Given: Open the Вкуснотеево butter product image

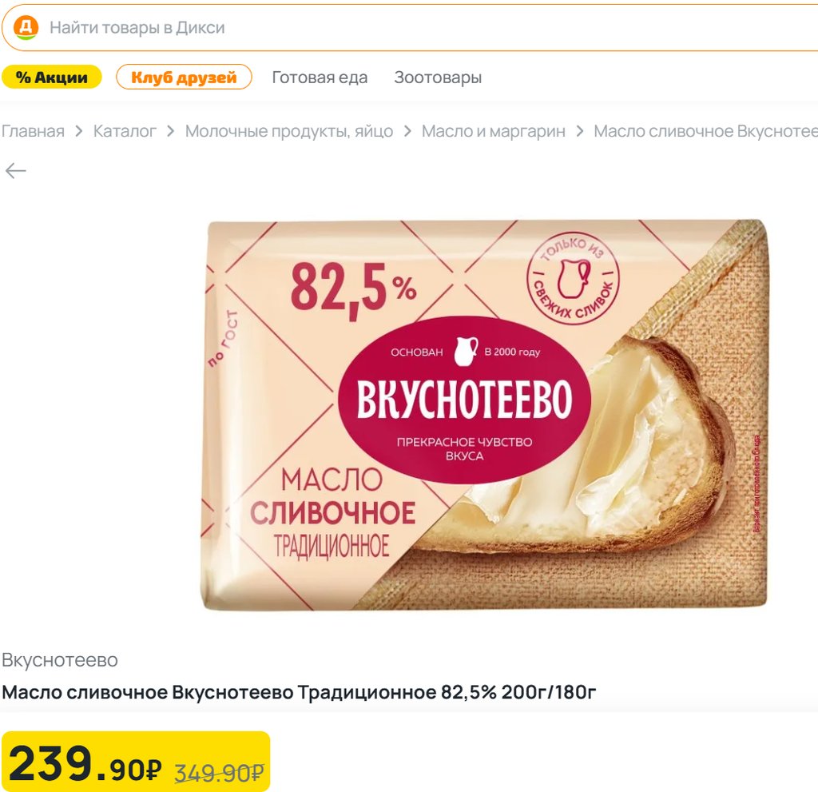Looking at the screenshot, I should pyautogui.click(x=485, y=415).
